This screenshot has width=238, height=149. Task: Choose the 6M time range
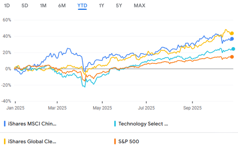point(62,5)
